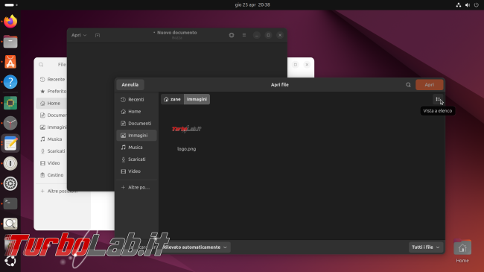484x272 pixels.
Task: Open Scaricati in the dialog sidebar
Action: point(136,159)
